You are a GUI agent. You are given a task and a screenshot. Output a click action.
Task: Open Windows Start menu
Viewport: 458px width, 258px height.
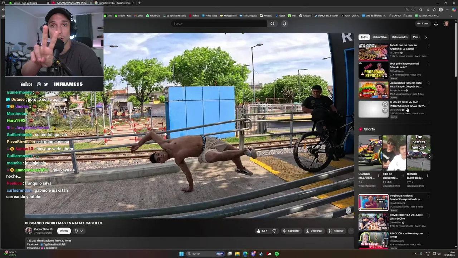click(x=181, y=254)
